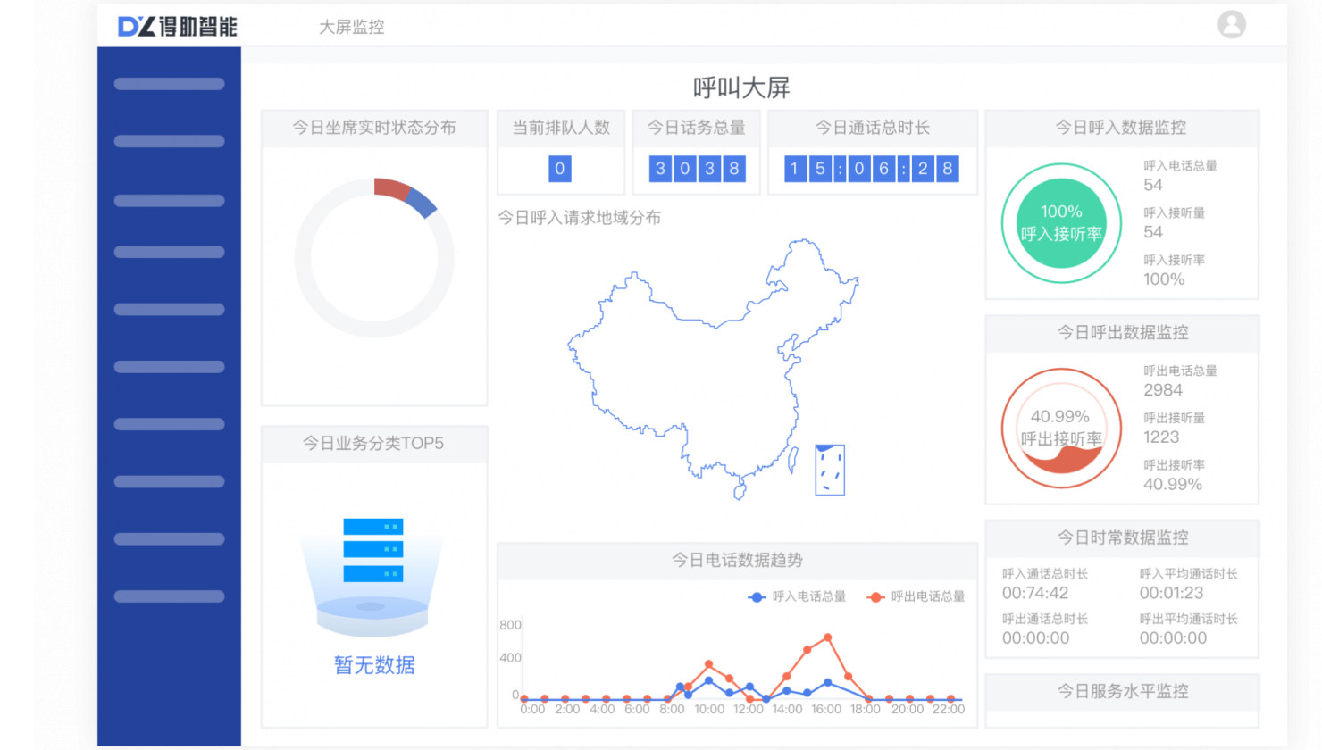Select the topmost sidebar menu item
1322x750 pixels.
169,84
